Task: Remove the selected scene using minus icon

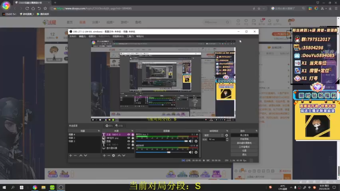Action: pos(75,155)
